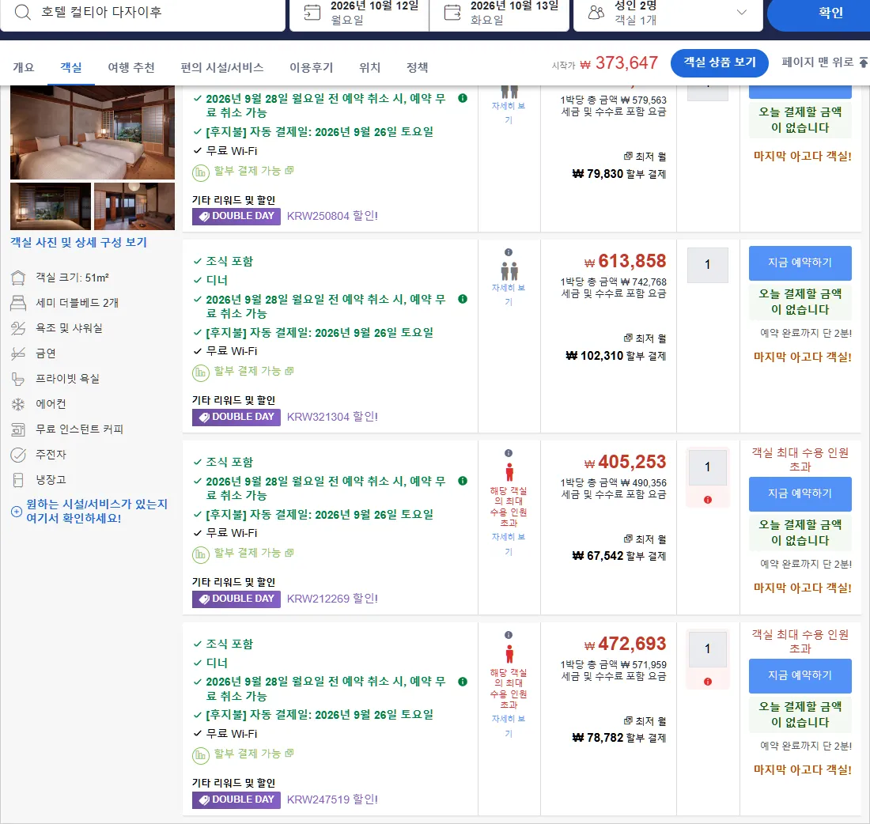Click DOUBLE DAY badge with KRW247519 discount
Screen dimensions: 870x824
click(236, 799)
